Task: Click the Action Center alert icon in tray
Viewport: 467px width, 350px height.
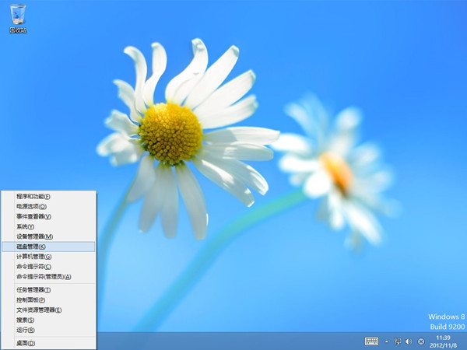Action: click(421, 341)
